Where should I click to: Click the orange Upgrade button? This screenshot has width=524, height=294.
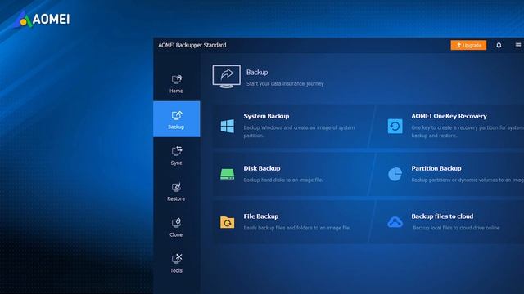468,45
